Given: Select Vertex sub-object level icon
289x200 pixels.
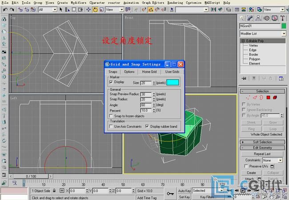Looking at the screenshot, I should click(x=248, y=98).
